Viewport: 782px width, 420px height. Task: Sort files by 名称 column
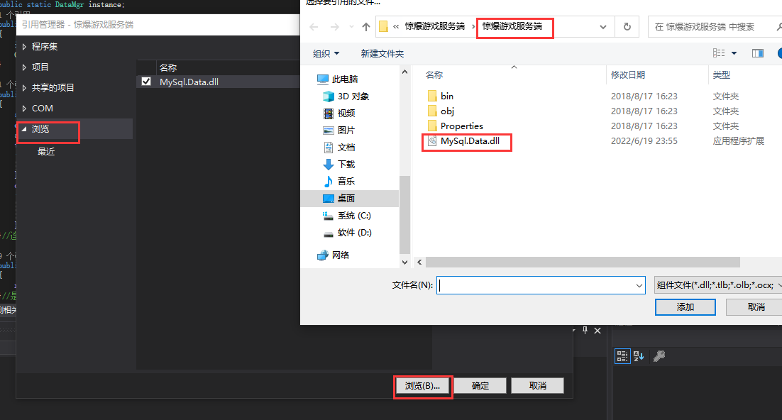pos(434,74)
